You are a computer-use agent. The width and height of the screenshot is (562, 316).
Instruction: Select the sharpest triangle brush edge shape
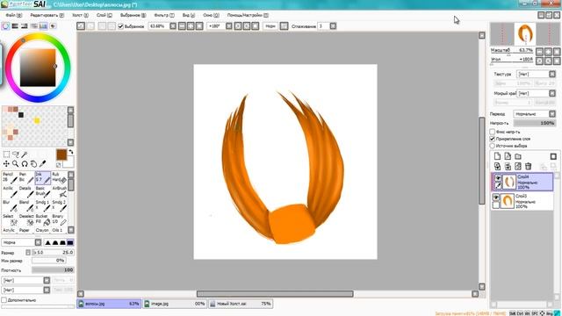47,242
